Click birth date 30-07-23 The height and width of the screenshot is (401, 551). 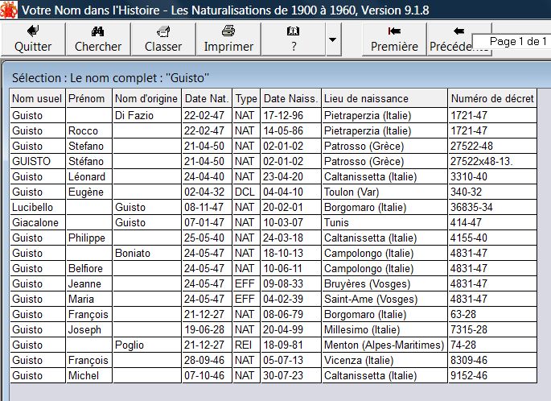pos(290,376)
